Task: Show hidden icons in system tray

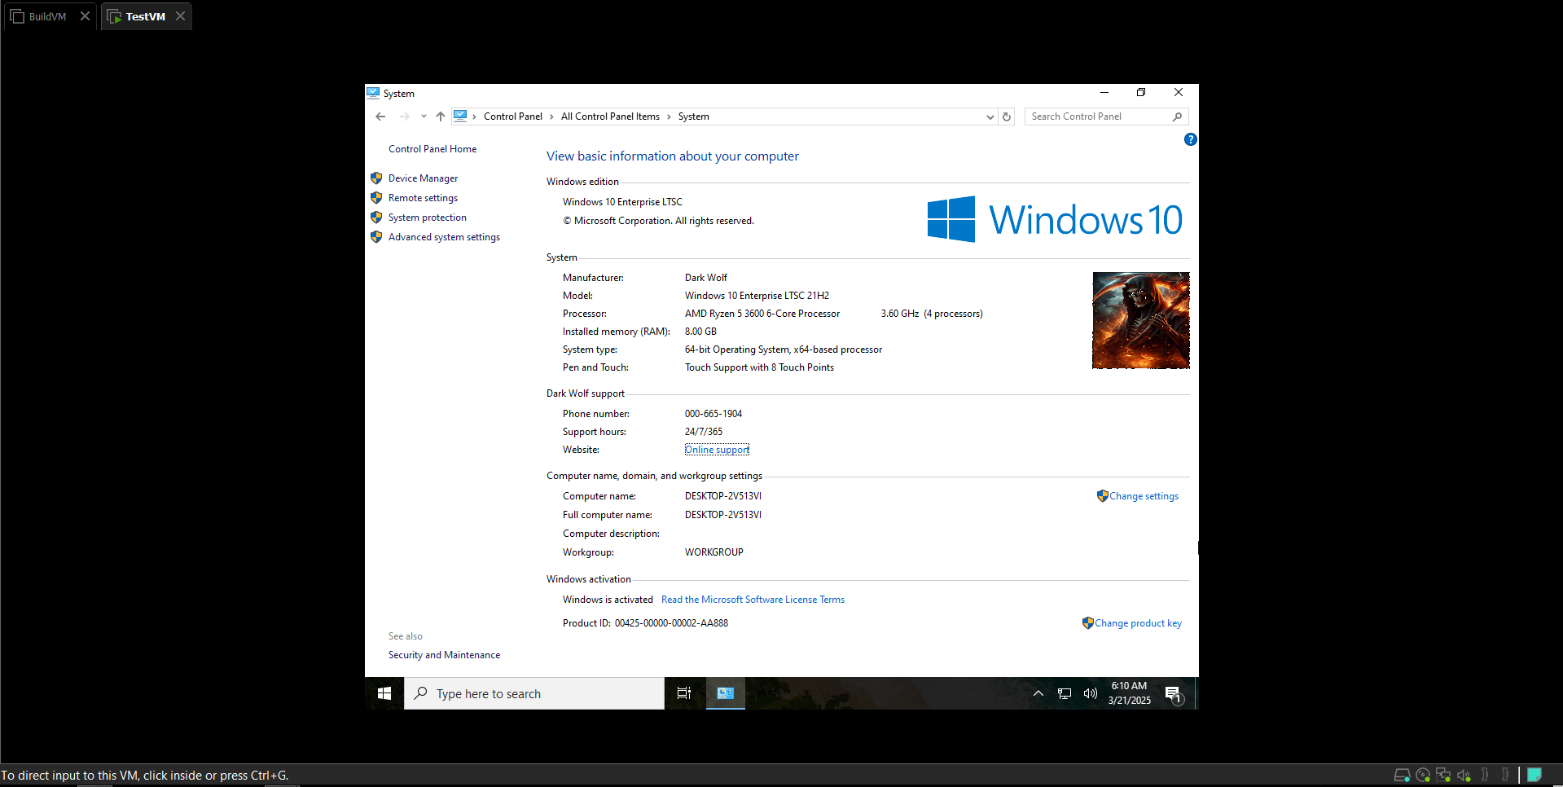Action: (1038, 693)
